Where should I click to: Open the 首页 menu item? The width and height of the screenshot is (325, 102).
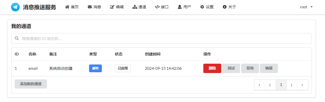click(72, 7)
